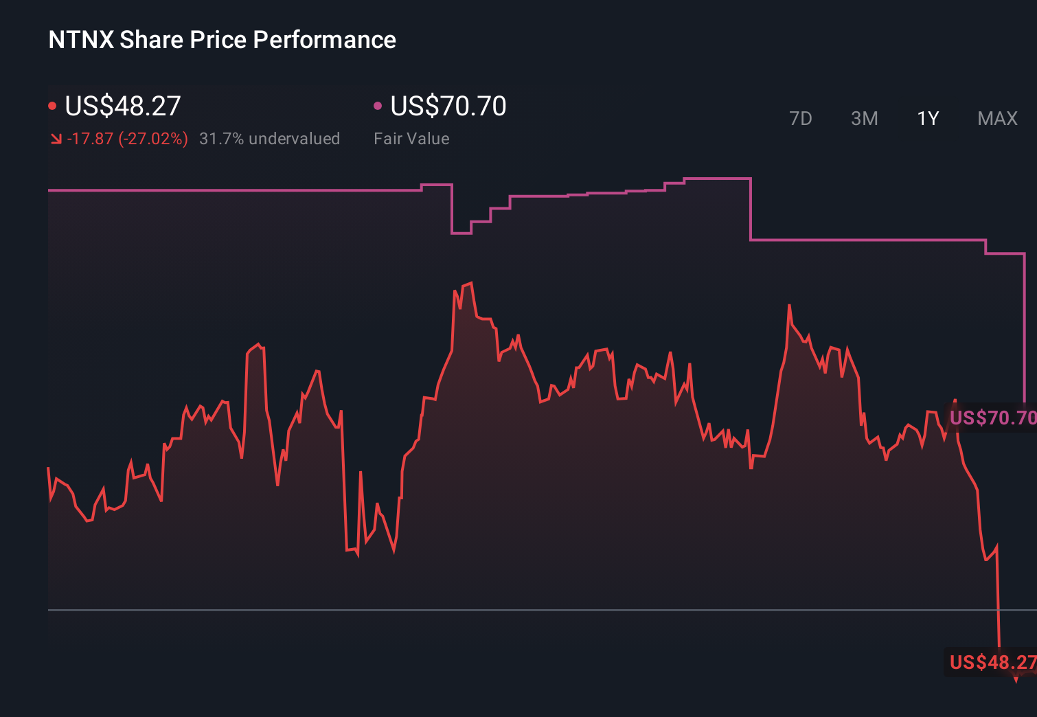Screen dimensions: 1037x717
Task: Select the 1Y time range
Action: click(927, 118)
